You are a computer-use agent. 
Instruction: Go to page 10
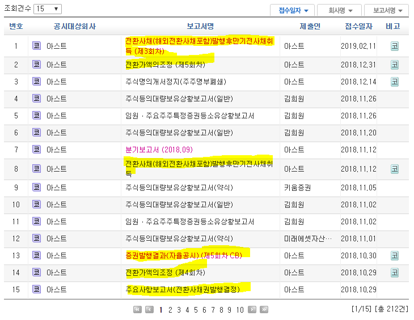[x=240, y=310]
